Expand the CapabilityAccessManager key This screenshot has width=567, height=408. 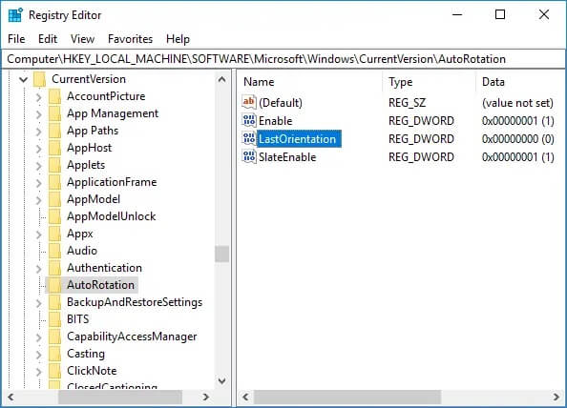[x=39, y=337]
